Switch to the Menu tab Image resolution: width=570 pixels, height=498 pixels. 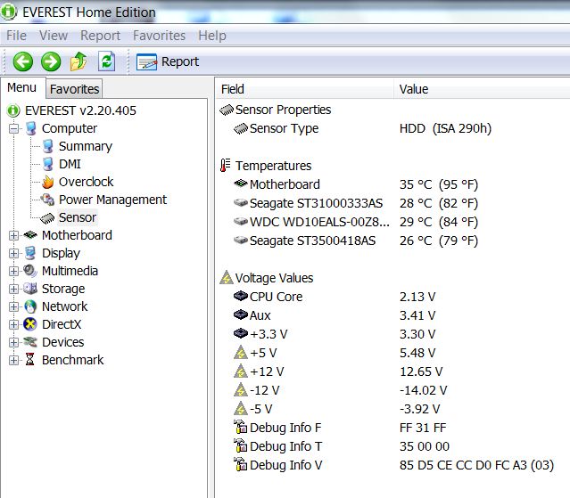pos(21,87)
